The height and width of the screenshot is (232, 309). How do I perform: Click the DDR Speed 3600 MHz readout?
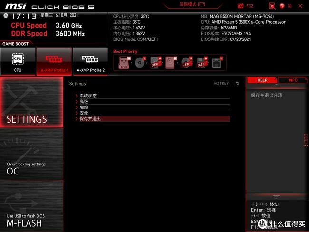[x=48, y=33]
